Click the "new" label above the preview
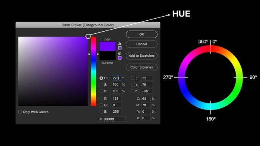Viewport: 260px width, 146px height. pos(107,39)
